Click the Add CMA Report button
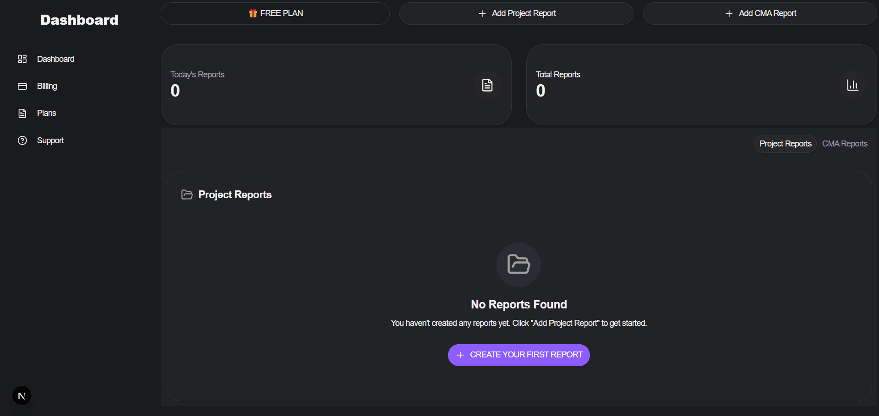 click(760, 13)
